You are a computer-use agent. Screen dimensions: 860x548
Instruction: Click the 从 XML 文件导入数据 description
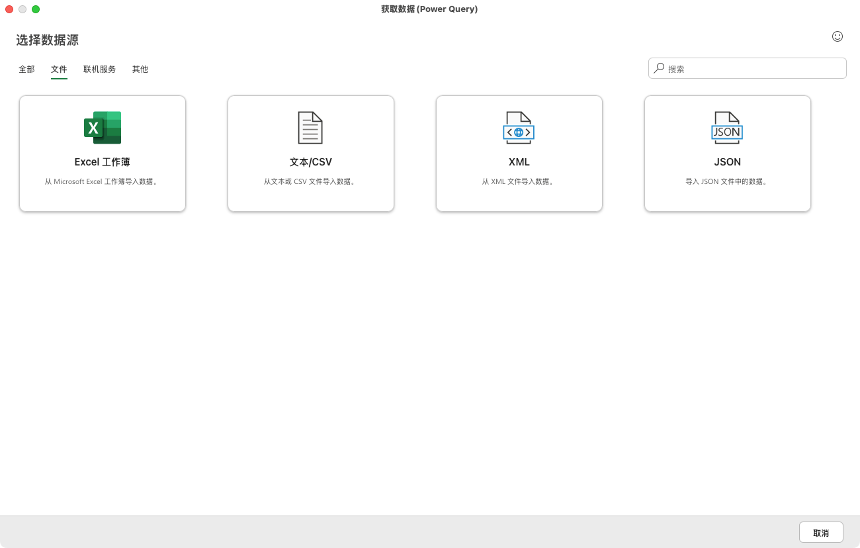tap(519, 181)
